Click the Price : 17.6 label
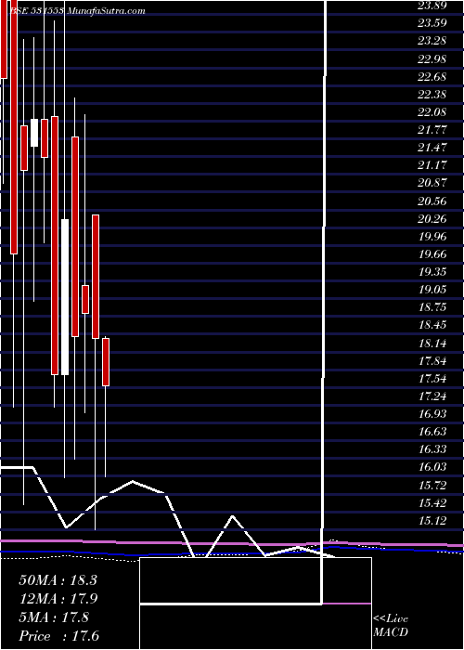Viewport: 464px width, 650px height. coord(60,636)
